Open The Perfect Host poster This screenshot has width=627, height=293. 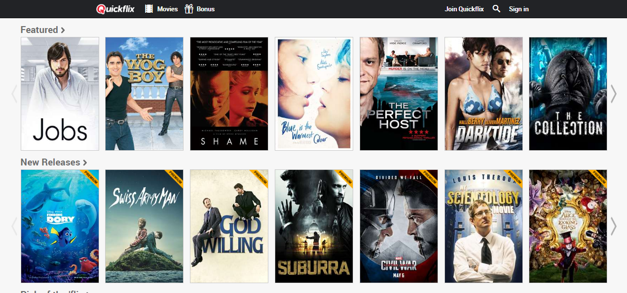pyautogui.click(x=399, y=94)
